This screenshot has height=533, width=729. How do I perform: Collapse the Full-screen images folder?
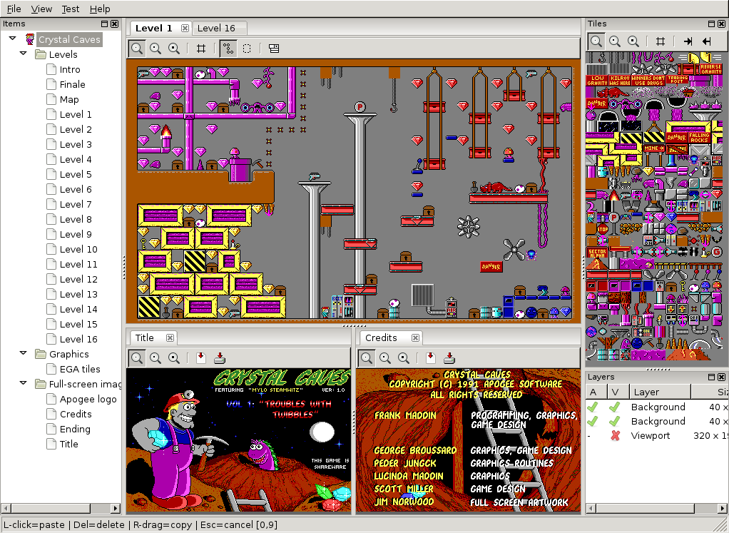[24, 383]
